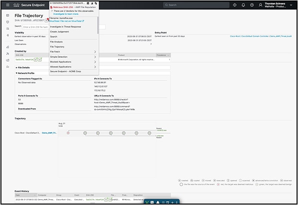The height and width of the screenshot is (205, 298).
Task: Open first green dropdown beside Created by SHA
Action: point(36,60)
